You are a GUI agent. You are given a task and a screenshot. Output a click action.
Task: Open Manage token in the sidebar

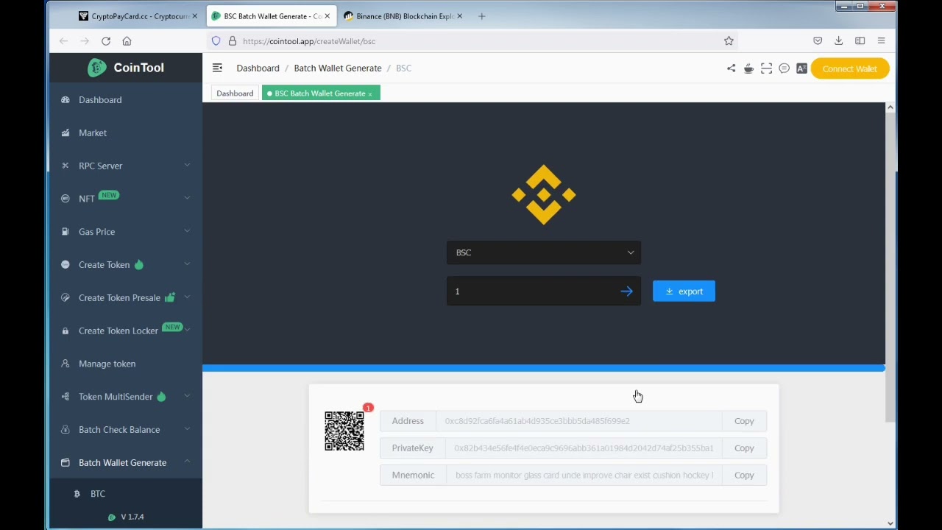pos(126,364)
